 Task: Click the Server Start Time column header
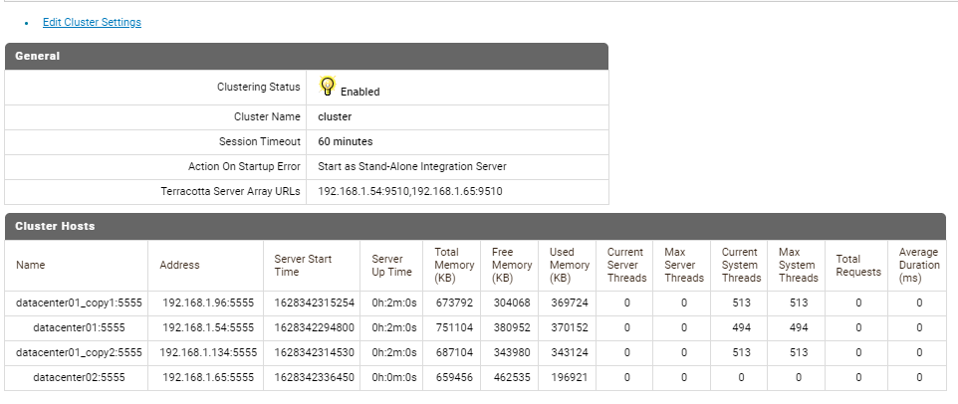tap(303, 266)
